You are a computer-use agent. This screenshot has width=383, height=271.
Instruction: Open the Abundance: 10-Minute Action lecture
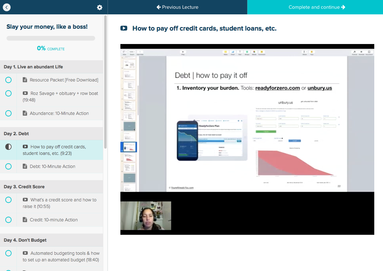tap(51, 113)
